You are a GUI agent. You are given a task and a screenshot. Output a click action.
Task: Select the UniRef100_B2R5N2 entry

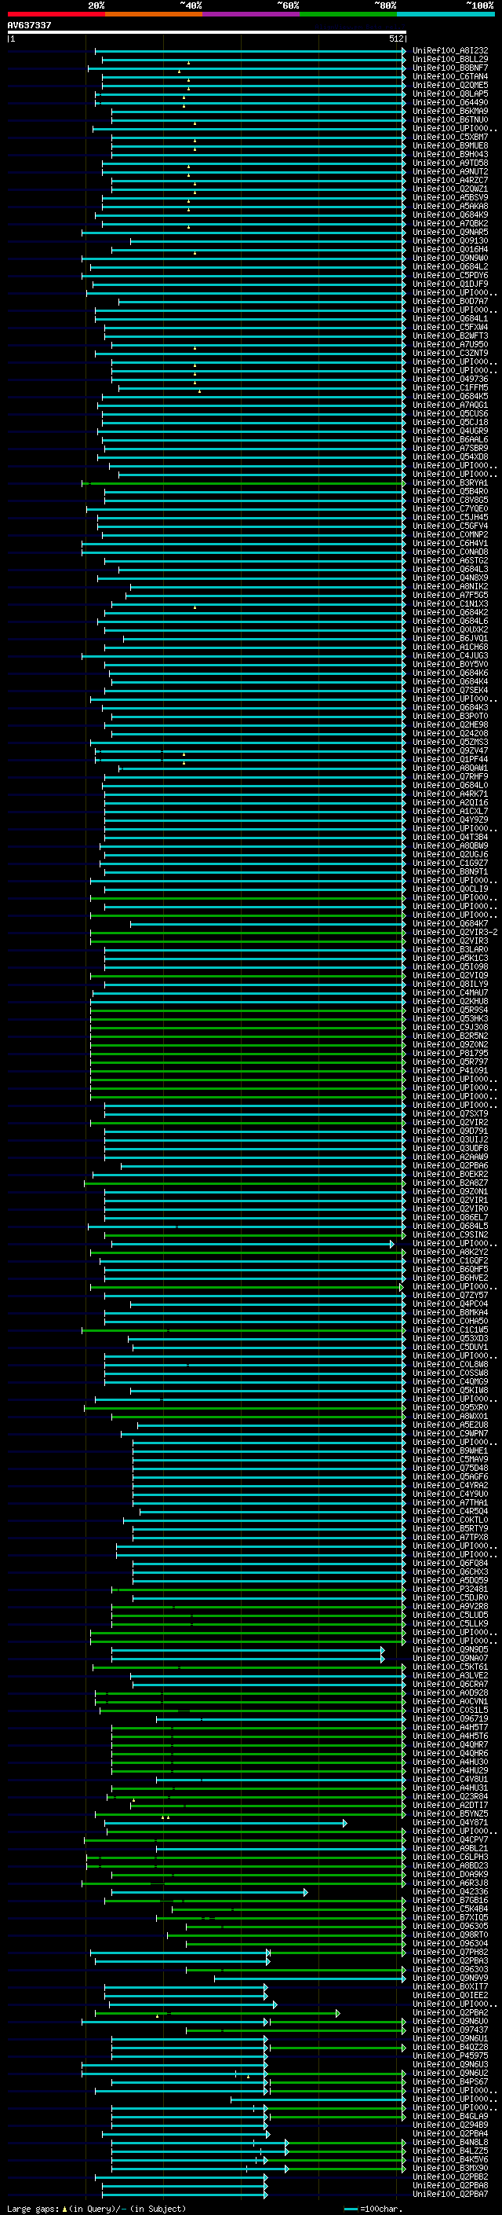tap(450, 1036)
